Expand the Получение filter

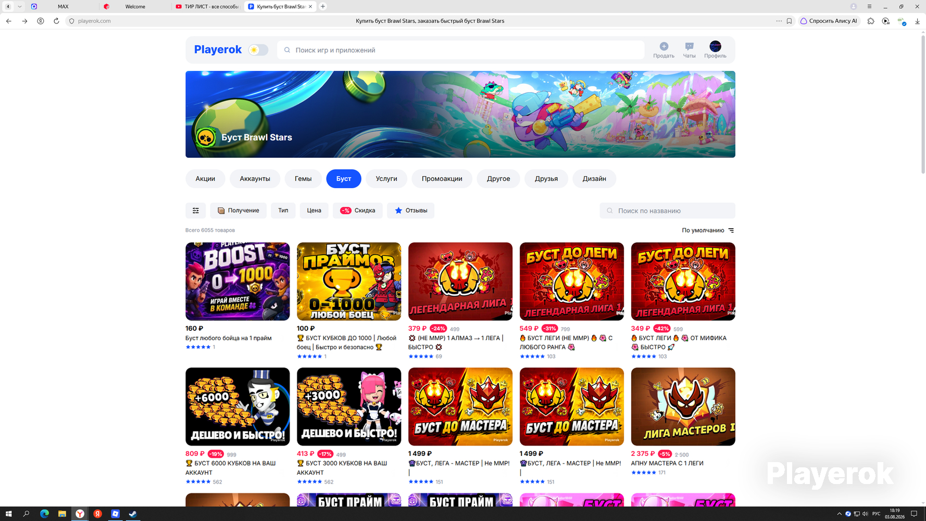(x=238, y=210)
